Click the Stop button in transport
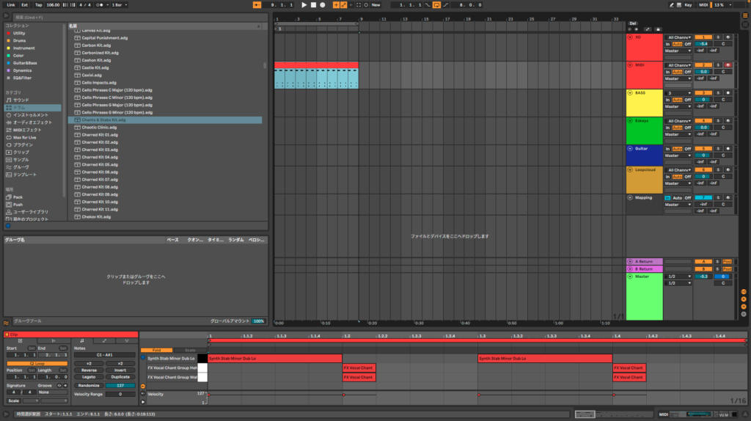 coord(313,4)
